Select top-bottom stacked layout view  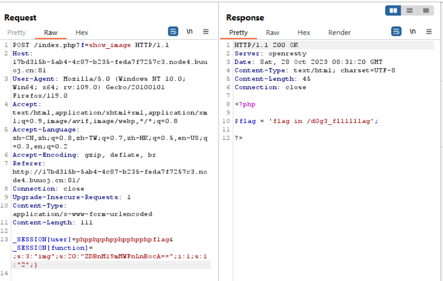coord(409,11)
